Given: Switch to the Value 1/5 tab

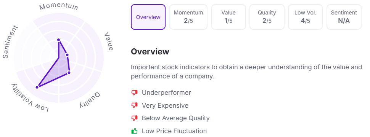Looking at the screenshot, I should point(228,17).
